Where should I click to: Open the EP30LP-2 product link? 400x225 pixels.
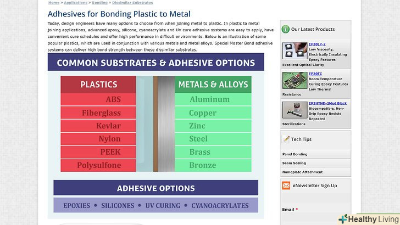coord(317,44)
